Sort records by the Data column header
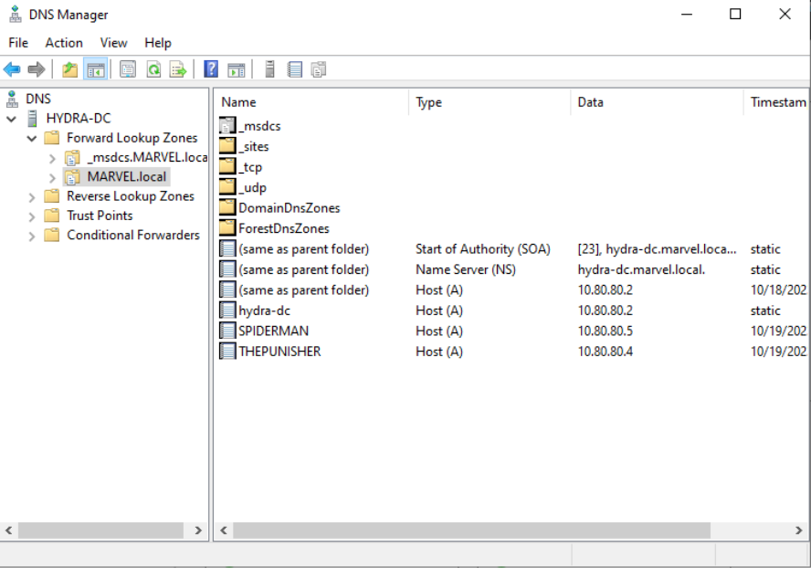This screenshot has height=568, width=811. (x=590, y=102)
